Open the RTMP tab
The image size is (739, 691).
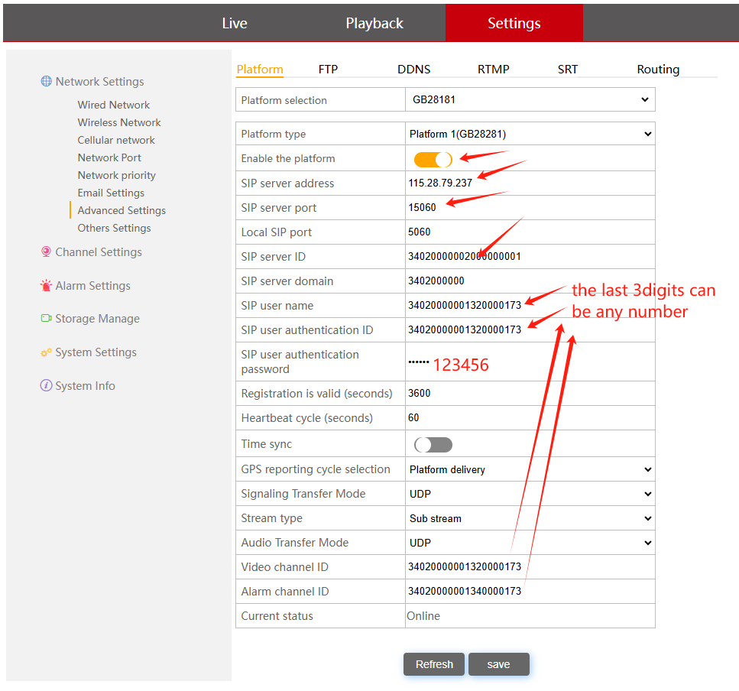(494, 70)
